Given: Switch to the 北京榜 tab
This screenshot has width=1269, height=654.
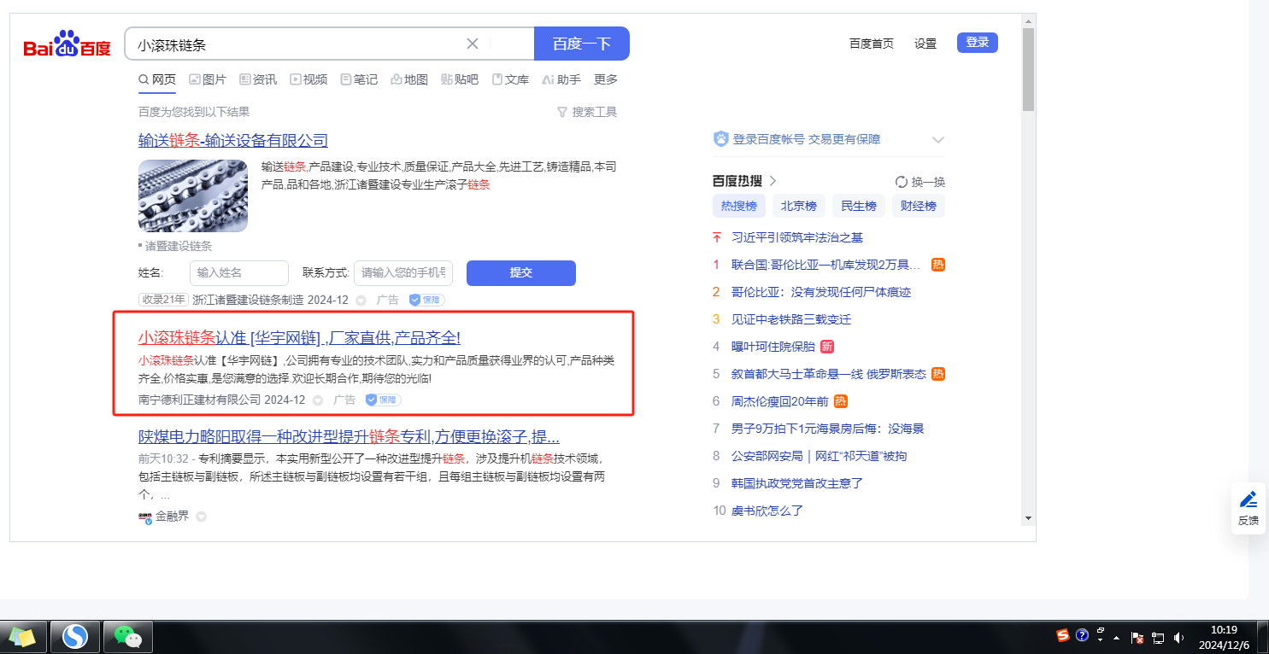Looking at the screenshot, I should pos(799,206).
